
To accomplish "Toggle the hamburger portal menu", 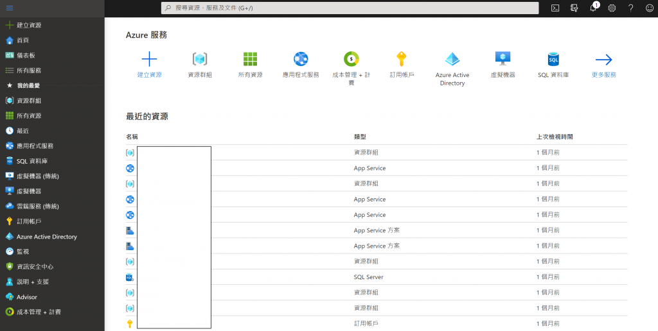I will click(x=10, y=8).
